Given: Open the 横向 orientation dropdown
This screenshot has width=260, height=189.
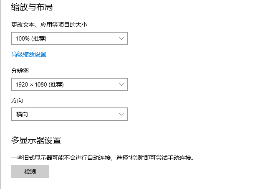Looking at the screenshot, I should click(69, 114).
